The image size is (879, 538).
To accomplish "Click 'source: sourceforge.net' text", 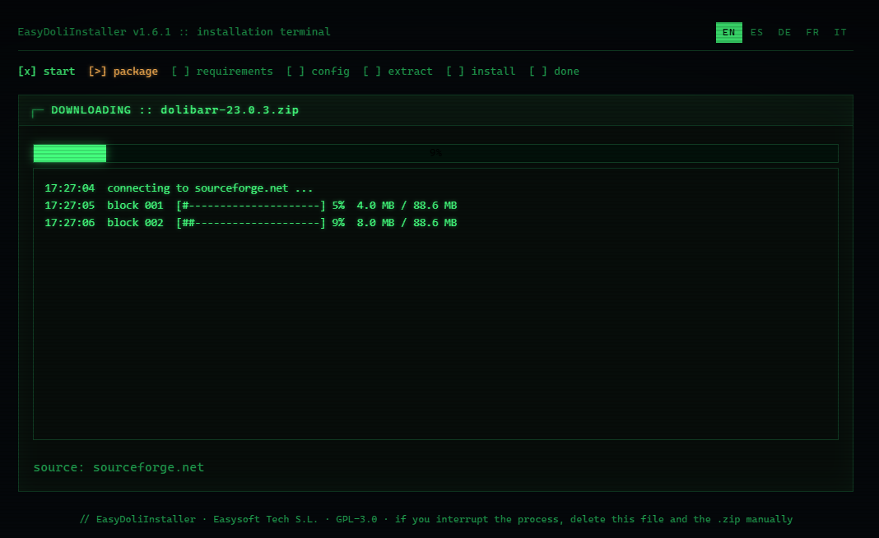I will (x=119, y=467).
